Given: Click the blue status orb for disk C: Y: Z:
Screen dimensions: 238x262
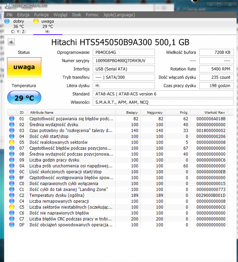Looking at the screenshot, I should coord(7,21).
